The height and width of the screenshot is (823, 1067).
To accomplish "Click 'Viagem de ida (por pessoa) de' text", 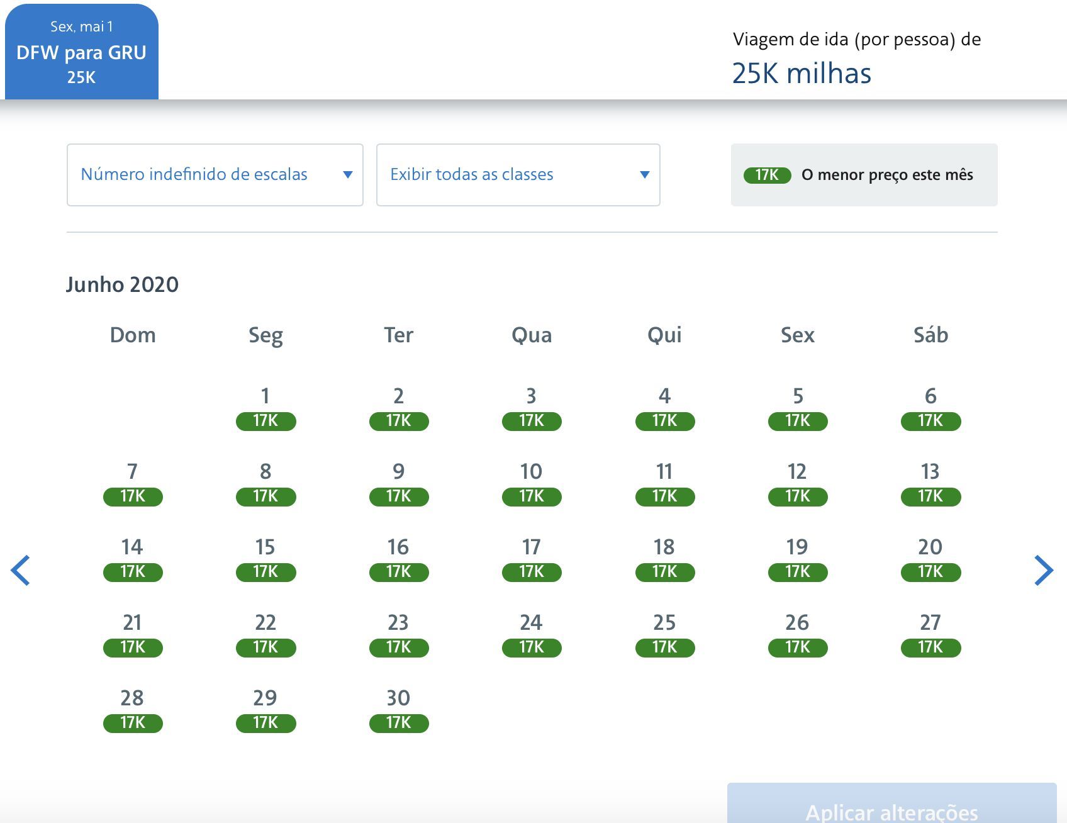I will pos(857,40).
